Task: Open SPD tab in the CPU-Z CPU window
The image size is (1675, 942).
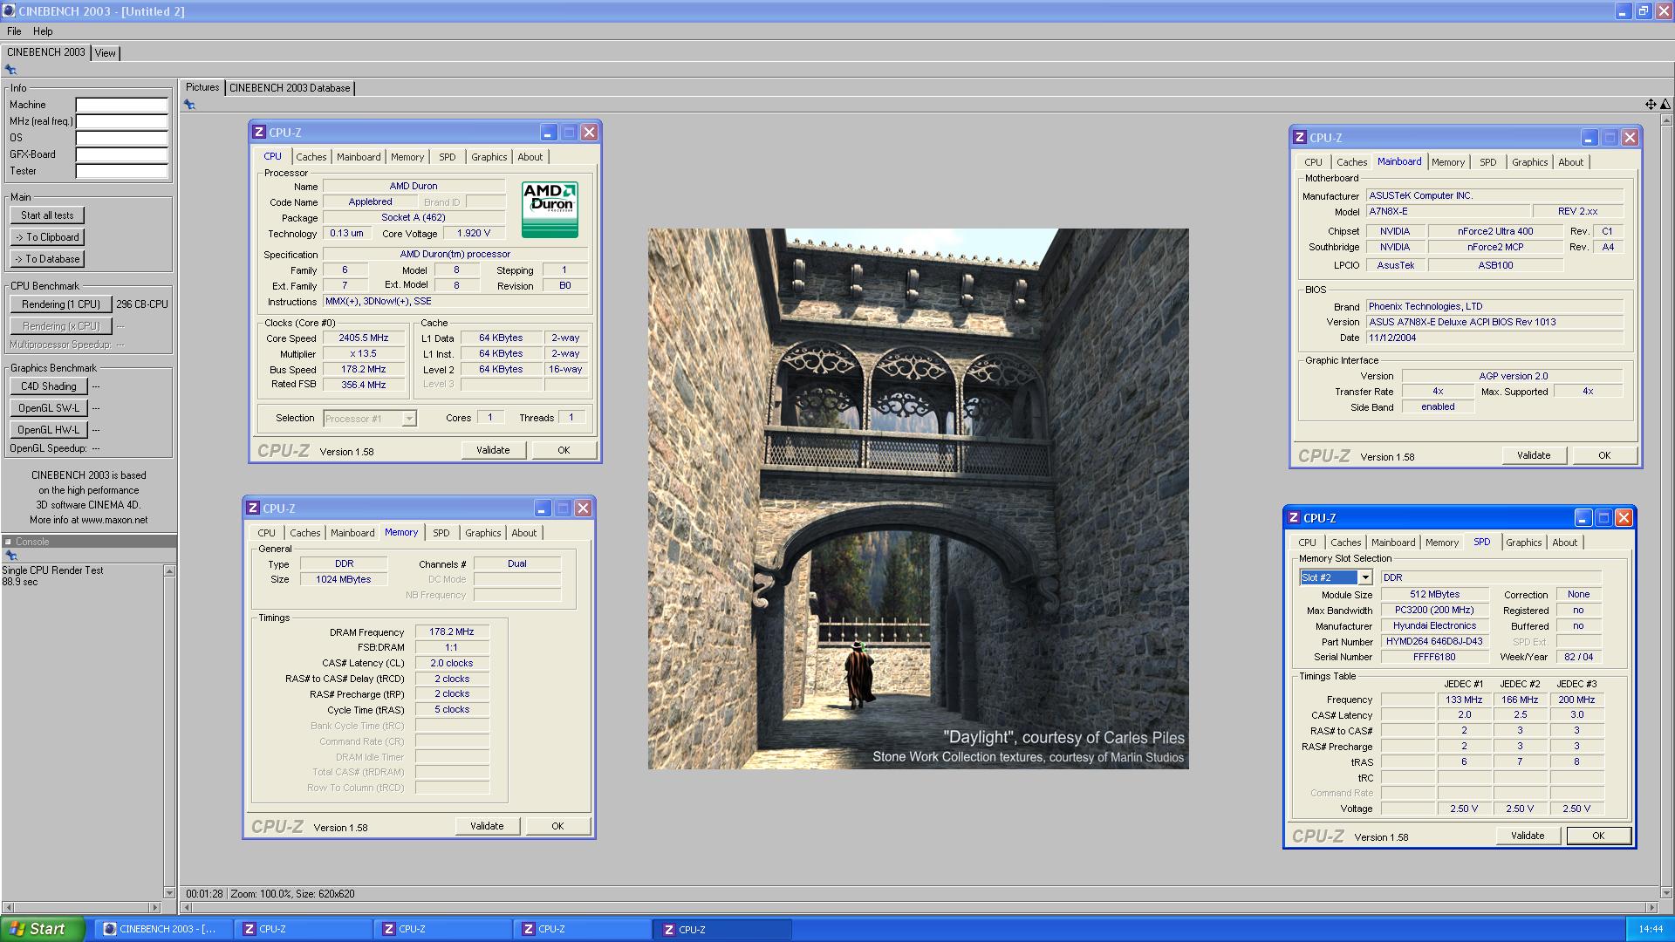Action: click(x=448, y=157)
